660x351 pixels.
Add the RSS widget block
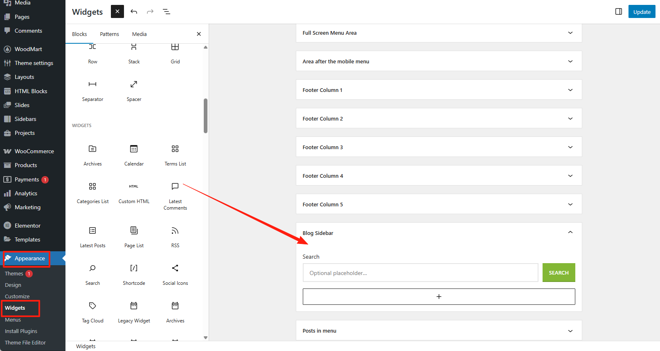175,236
